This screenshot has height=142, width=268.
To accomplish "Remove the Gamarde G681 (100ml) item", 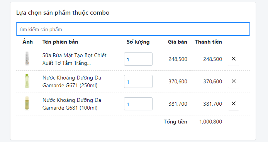I will 234,104.
